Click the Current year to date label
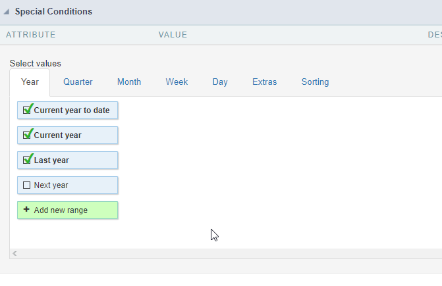The height and width of the screenshot is (286, 442). point(72,110)
